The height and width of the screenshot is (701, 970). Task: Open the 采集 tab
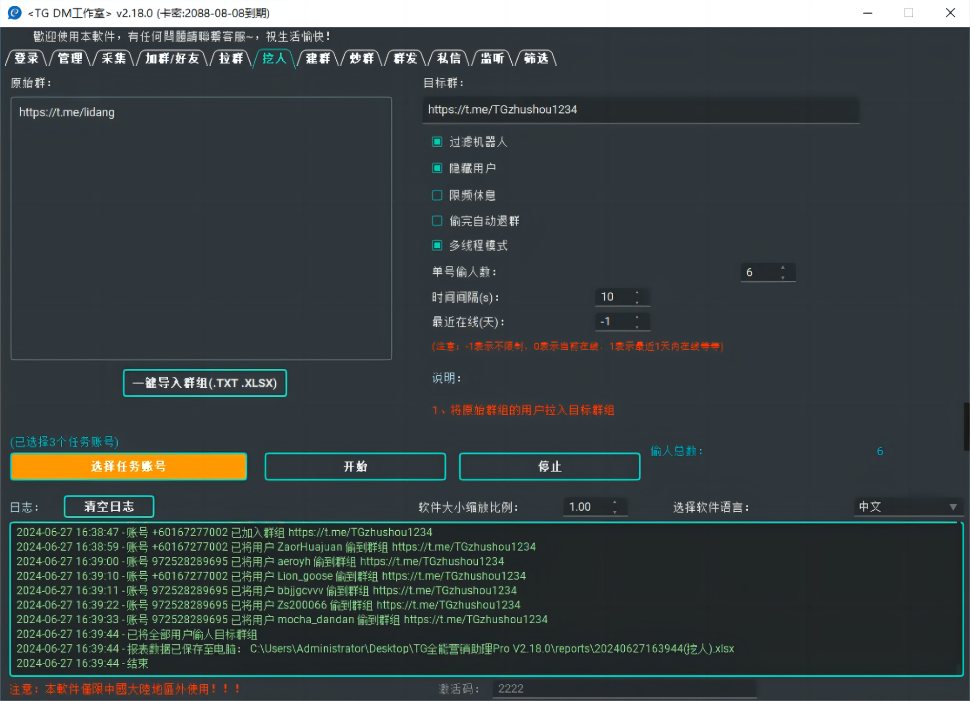coord(113,58)
